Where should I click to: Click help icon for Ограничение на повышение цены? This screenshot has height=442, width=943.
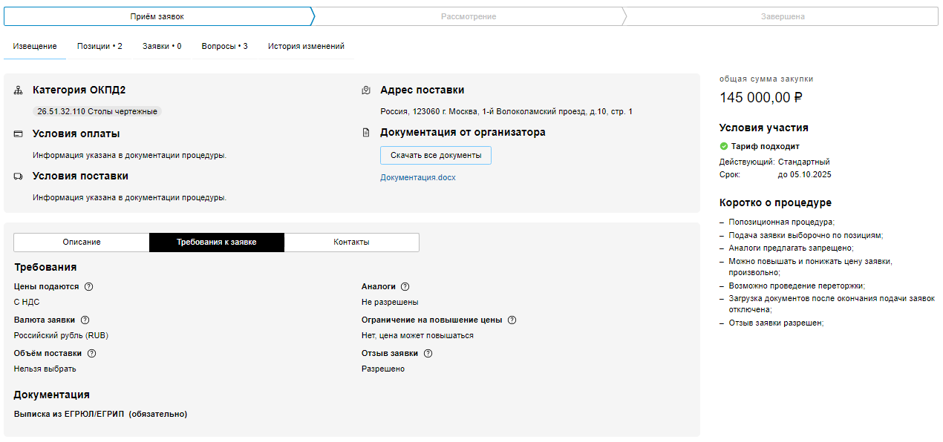pyautogui.click(x=512, y=320)
